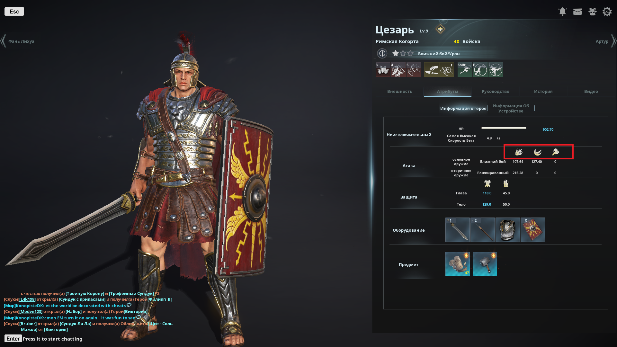Select the F kick skill icon
This screenshot has height=347, width=617.
(x=496, y=70)
